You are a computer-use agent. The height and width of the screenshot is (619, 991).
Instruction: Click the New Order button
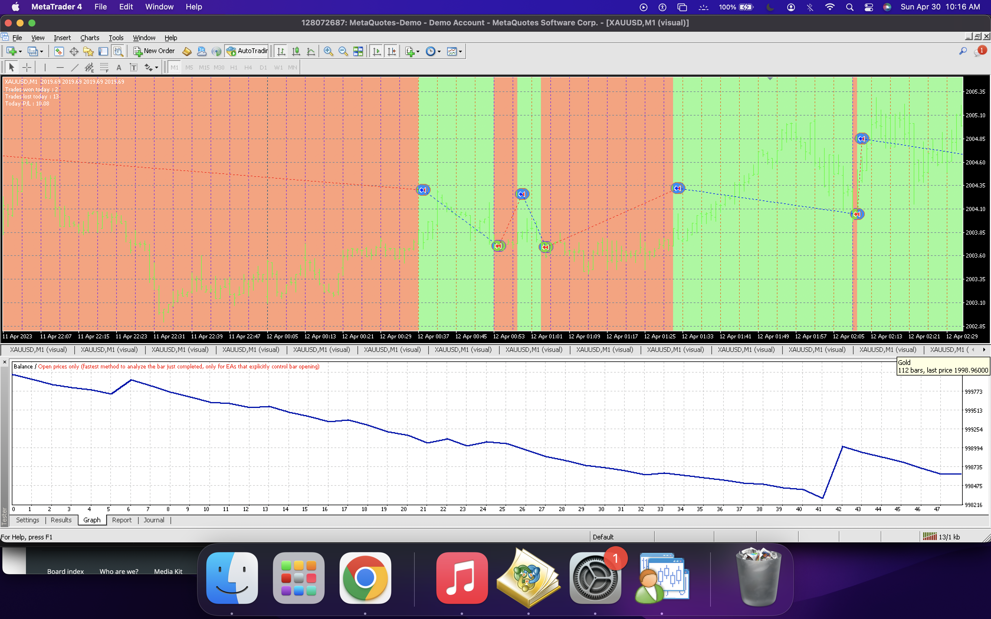pos(154,51)
